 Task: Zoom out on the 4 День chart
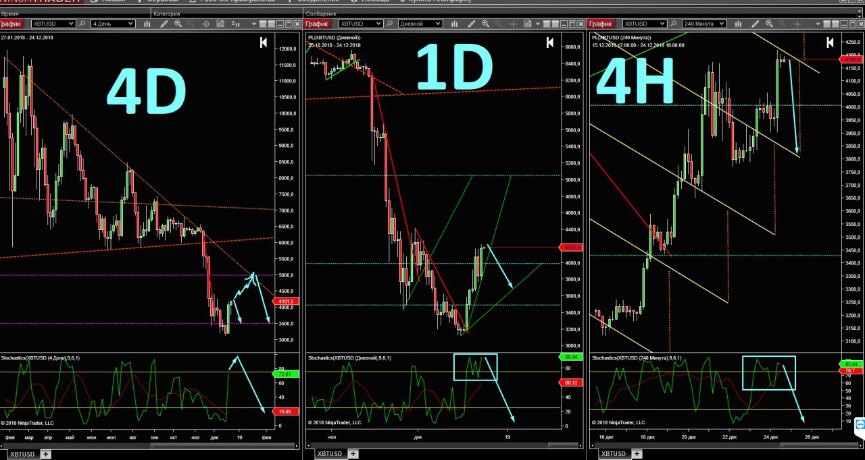pyautogui.click(x=191, y=24)
